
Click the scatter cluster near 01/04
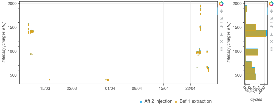pos(108,80)
